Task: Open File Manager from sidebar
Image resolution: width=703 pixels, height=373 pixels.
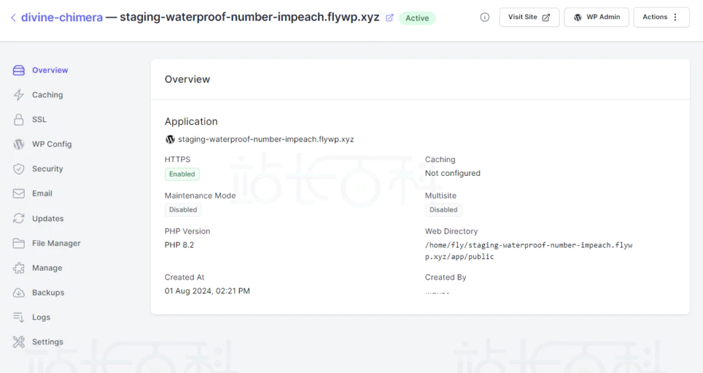Action: pyautogui.click(x=56, y=243)
